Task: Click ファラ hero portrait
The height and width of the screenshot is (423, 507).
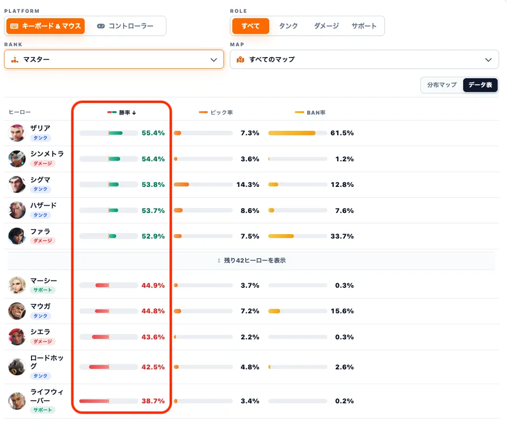Action: [17, 236]
